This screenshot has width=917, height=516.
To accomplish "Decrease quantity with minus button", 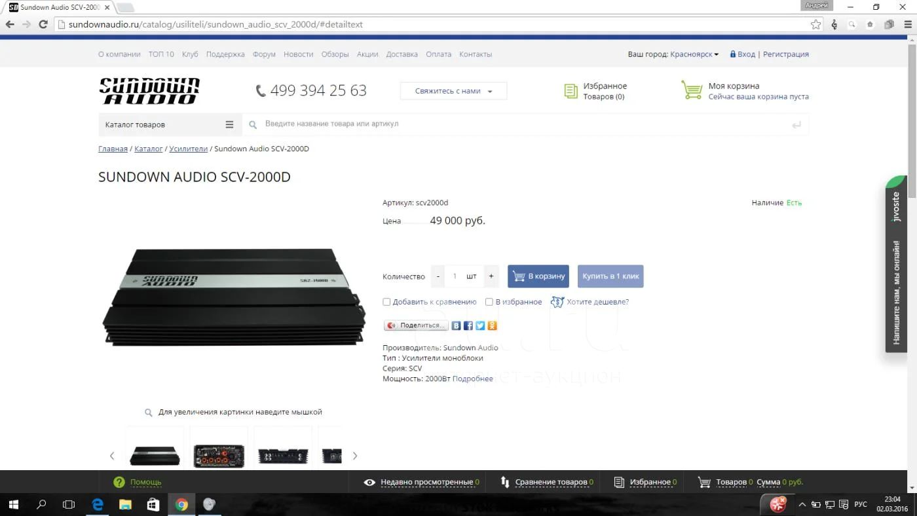I will pos(438,276).
